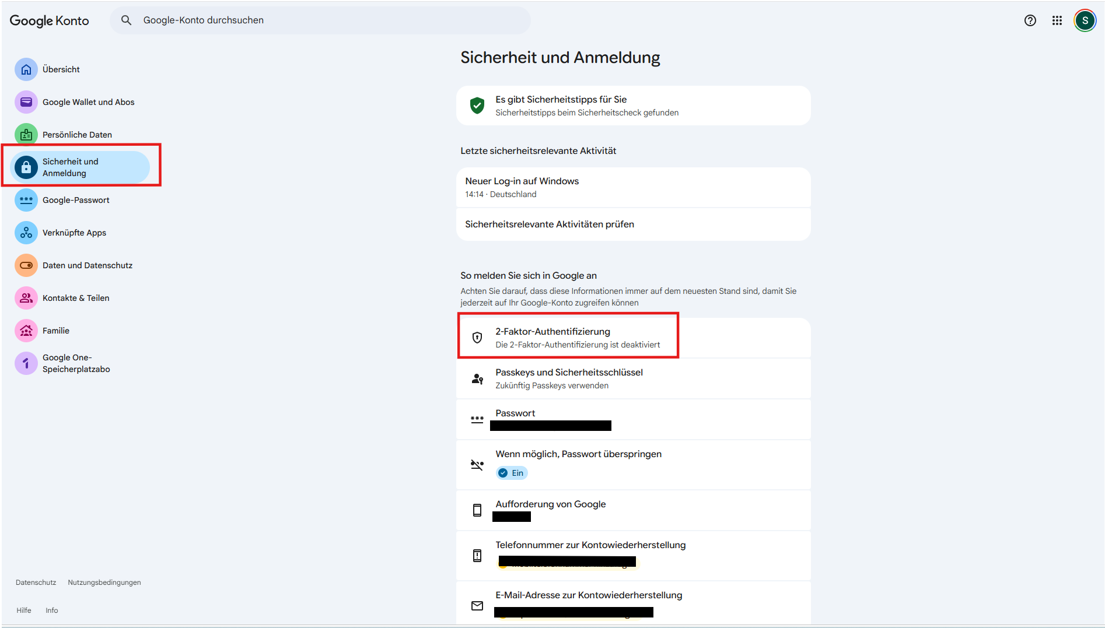Click Die 2-Faktor-Authentifizierung ist deaktiviert text
1105x628 pixels.
point(578,345)
